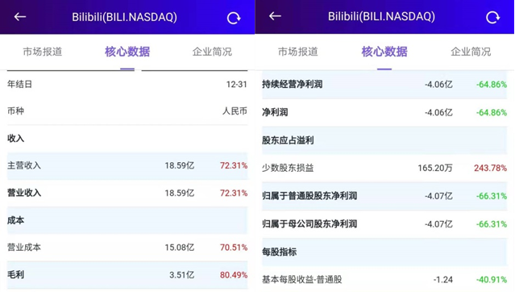Click the -40.91% EPS change value
Screen dimensions: 515x292
(492, 280)
